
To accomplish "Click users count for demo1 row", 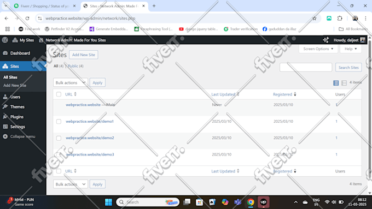I will pyautogui.click(x=336, y=121).
